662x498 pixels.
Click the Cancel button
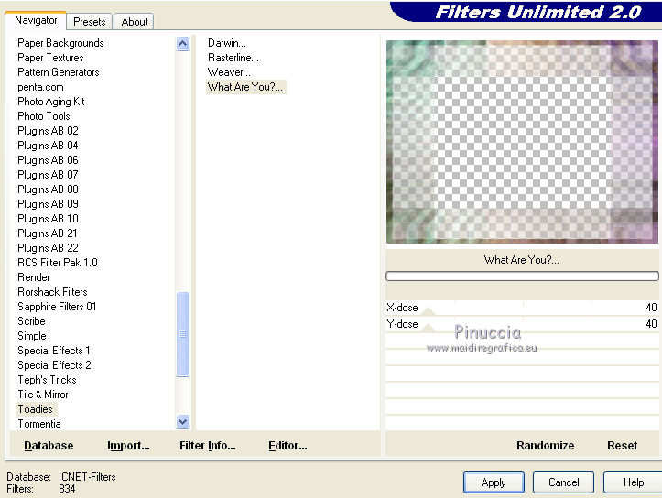pyautogui.click(x=563, y=482)
